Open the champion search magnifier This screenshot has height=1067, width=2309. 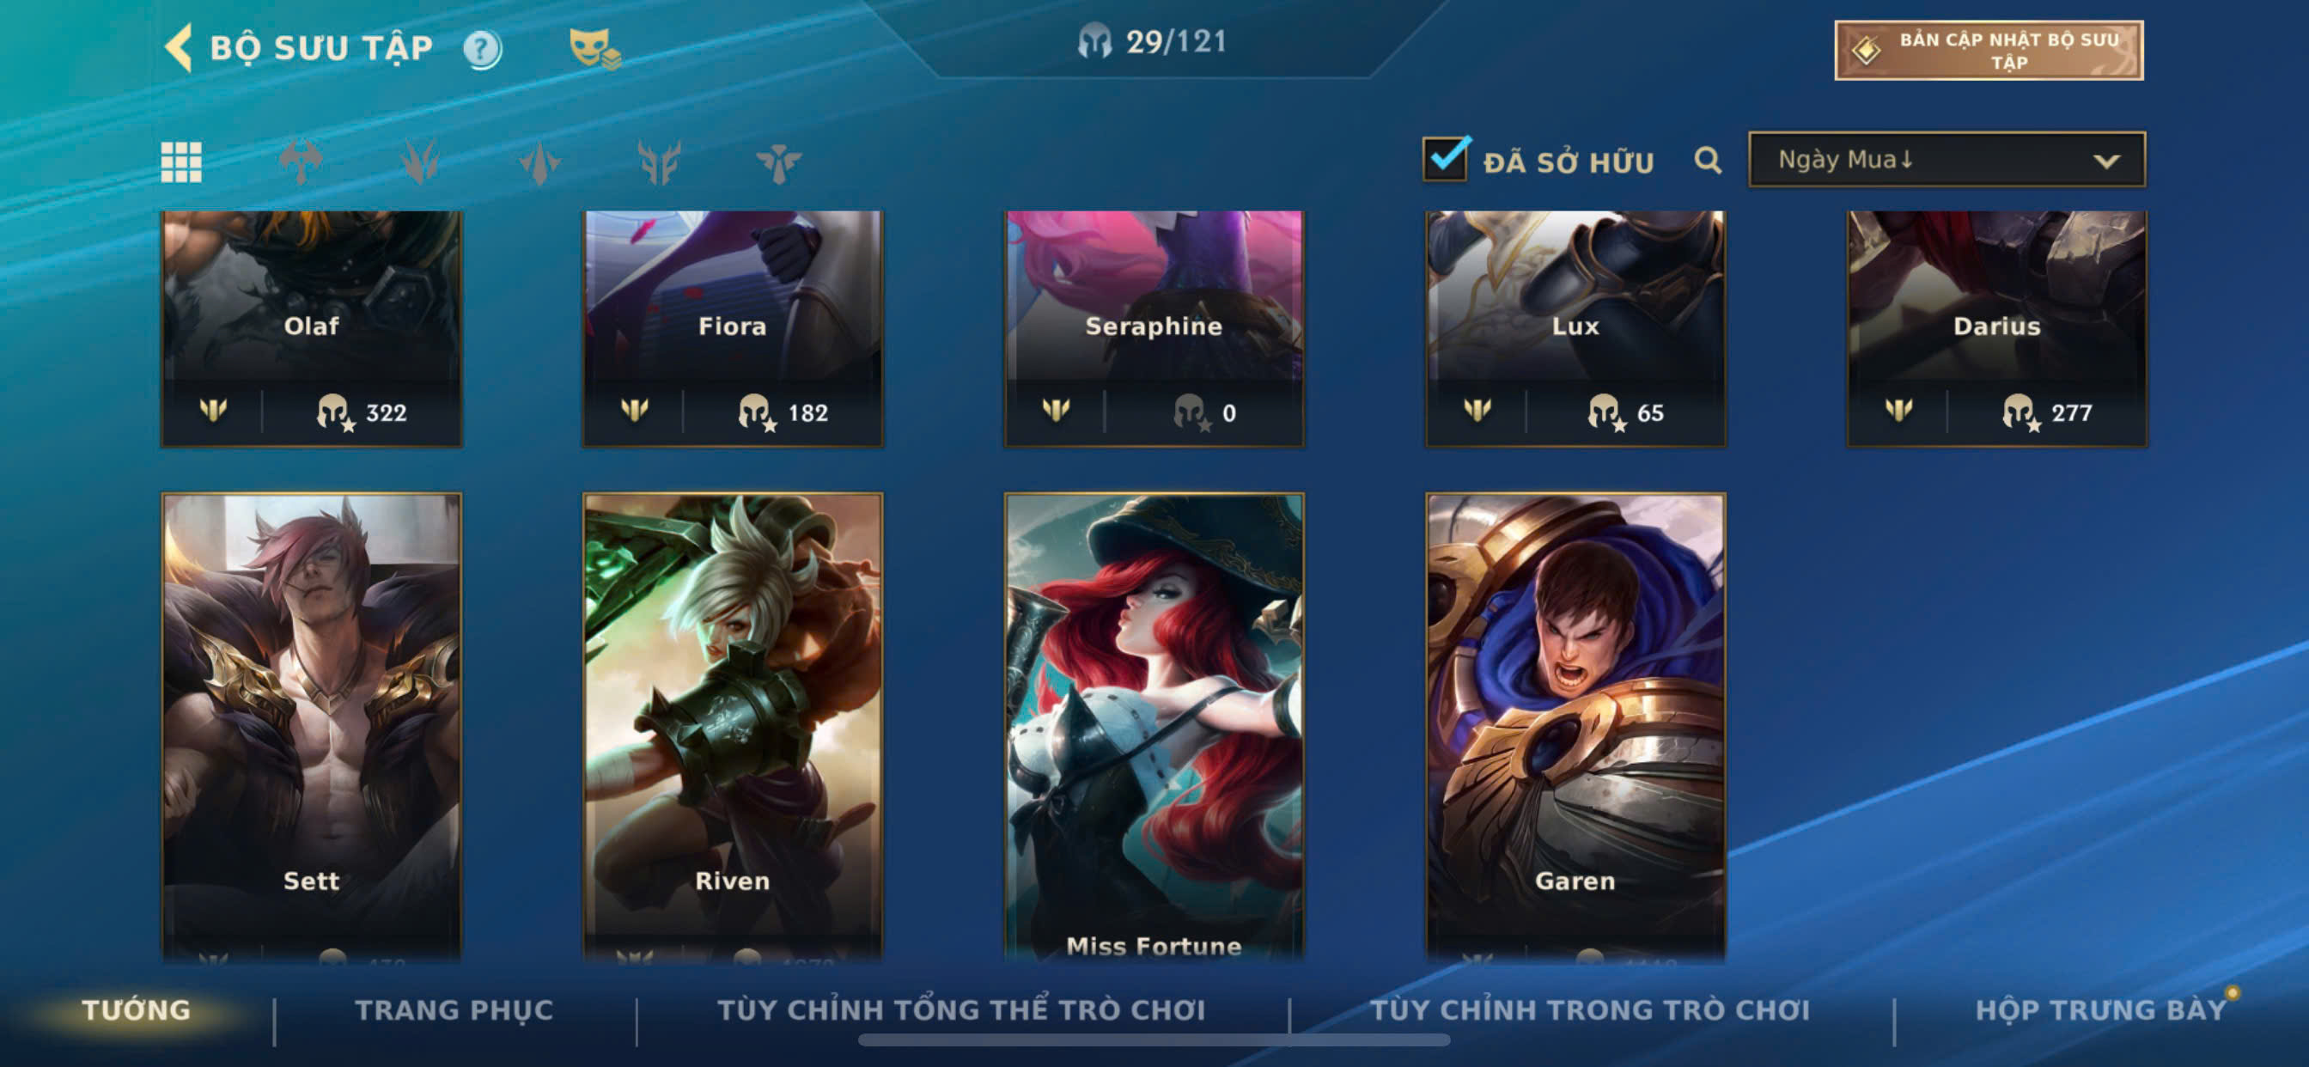[1709, 161]
